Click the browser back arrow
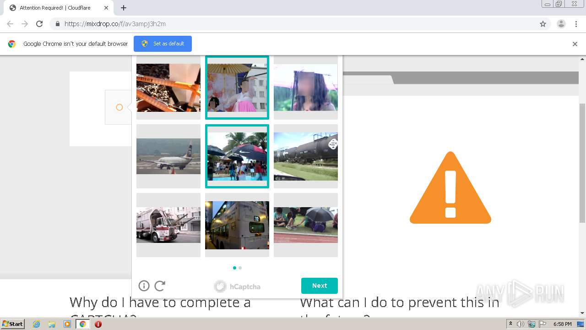 10,24
